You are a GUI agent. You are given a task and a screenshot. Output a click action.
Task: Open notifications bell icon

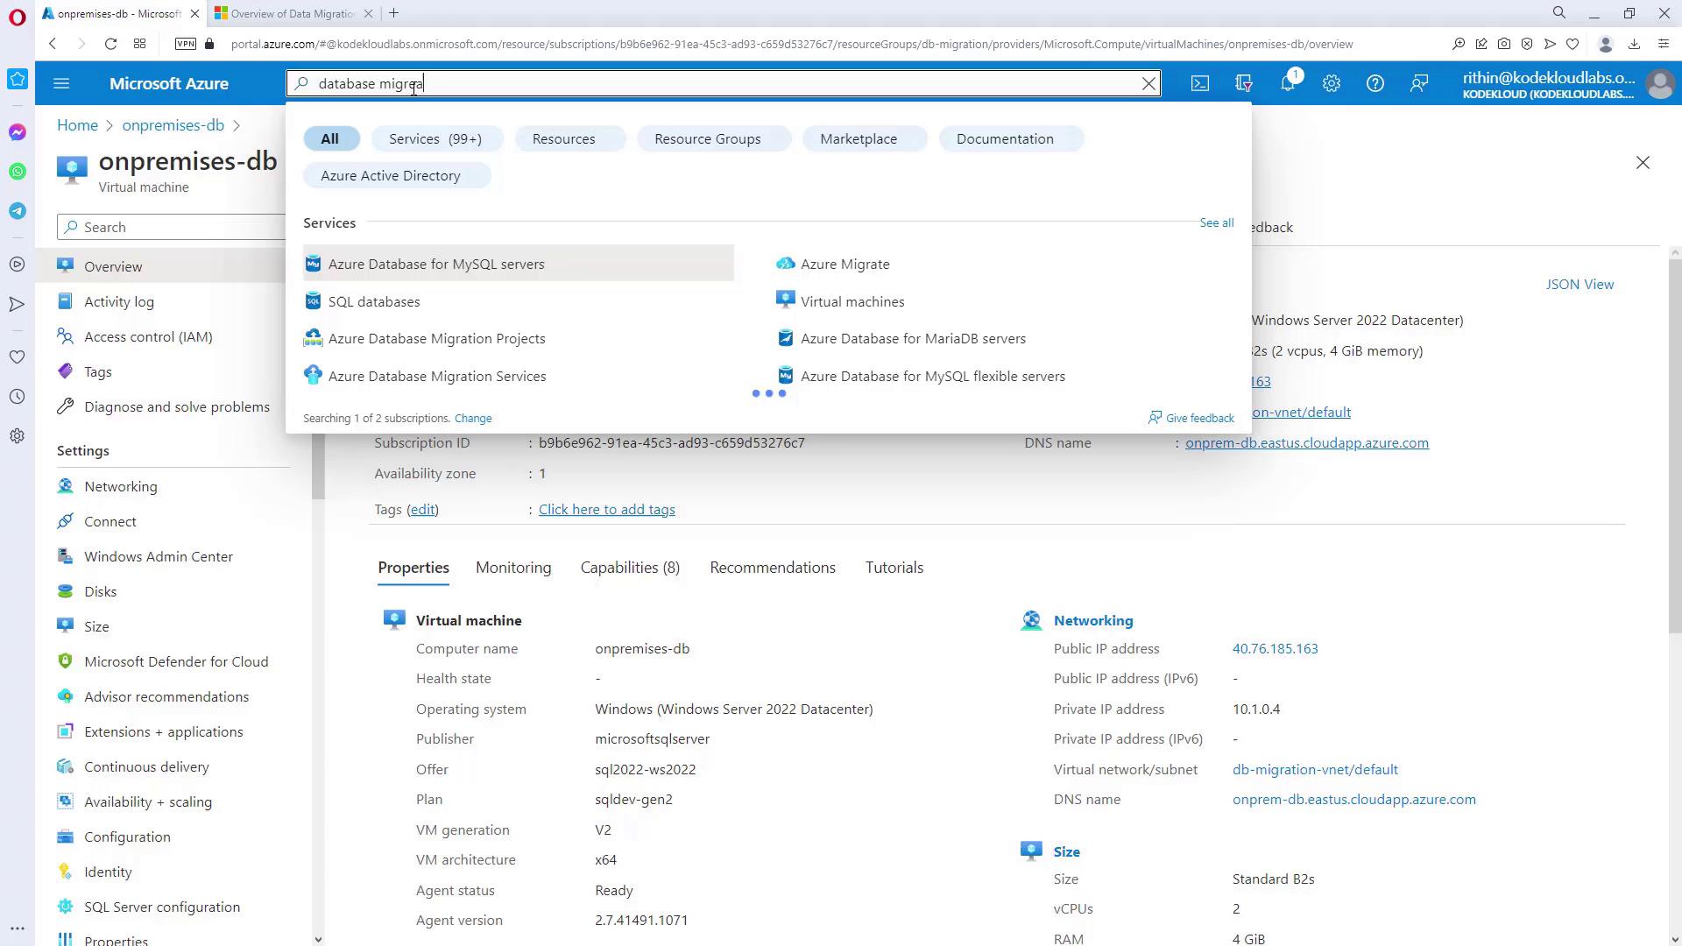click(x=1287, y=83)
